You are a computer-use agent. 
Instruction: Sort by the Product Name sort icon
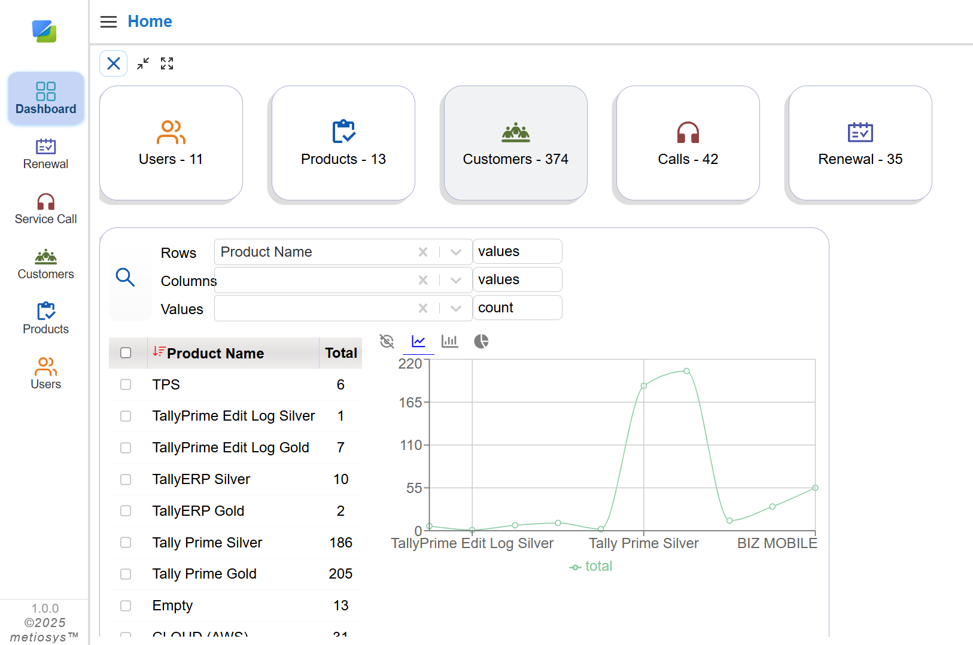[x=159, y=352]
